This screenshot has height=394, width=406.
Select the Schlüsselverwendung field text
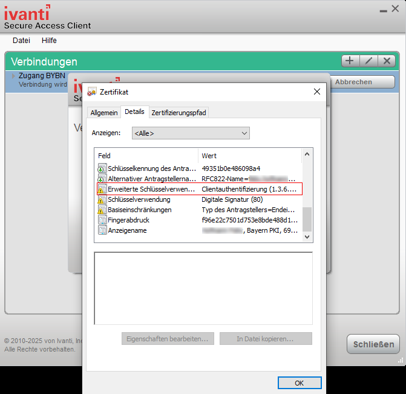pos(139,199)
